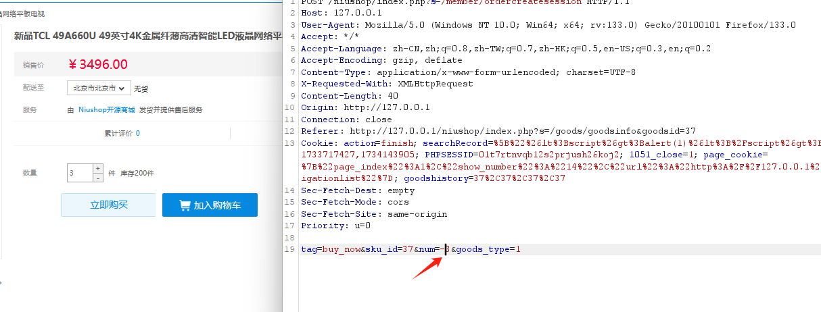This screenshot has width=821, height=312.
Task: Click the 无货 out-of-stock label
Action: click(141, 88)
